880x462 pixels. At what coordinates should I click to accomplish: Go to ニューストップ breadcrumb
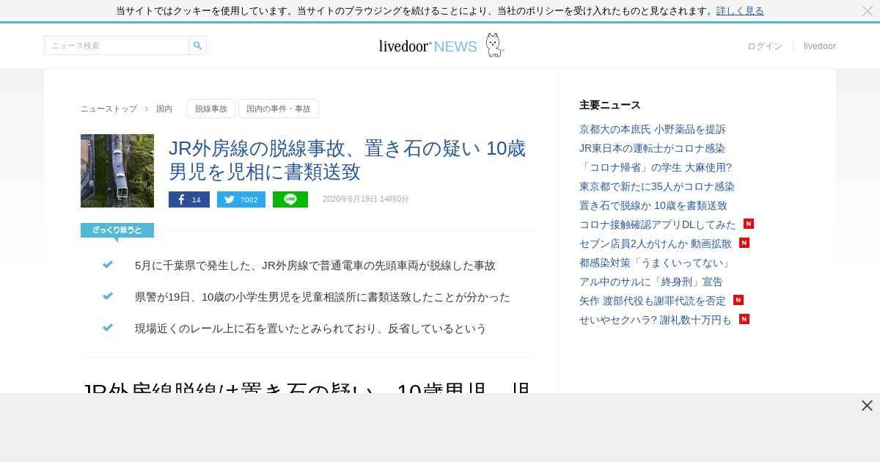point(109,109)
